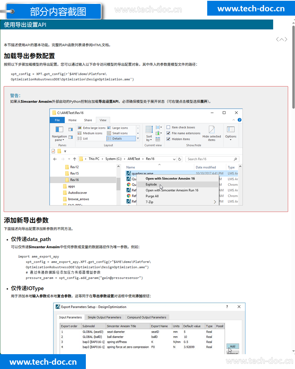Switch to Compound Output Parameters tab

point(147,317)
